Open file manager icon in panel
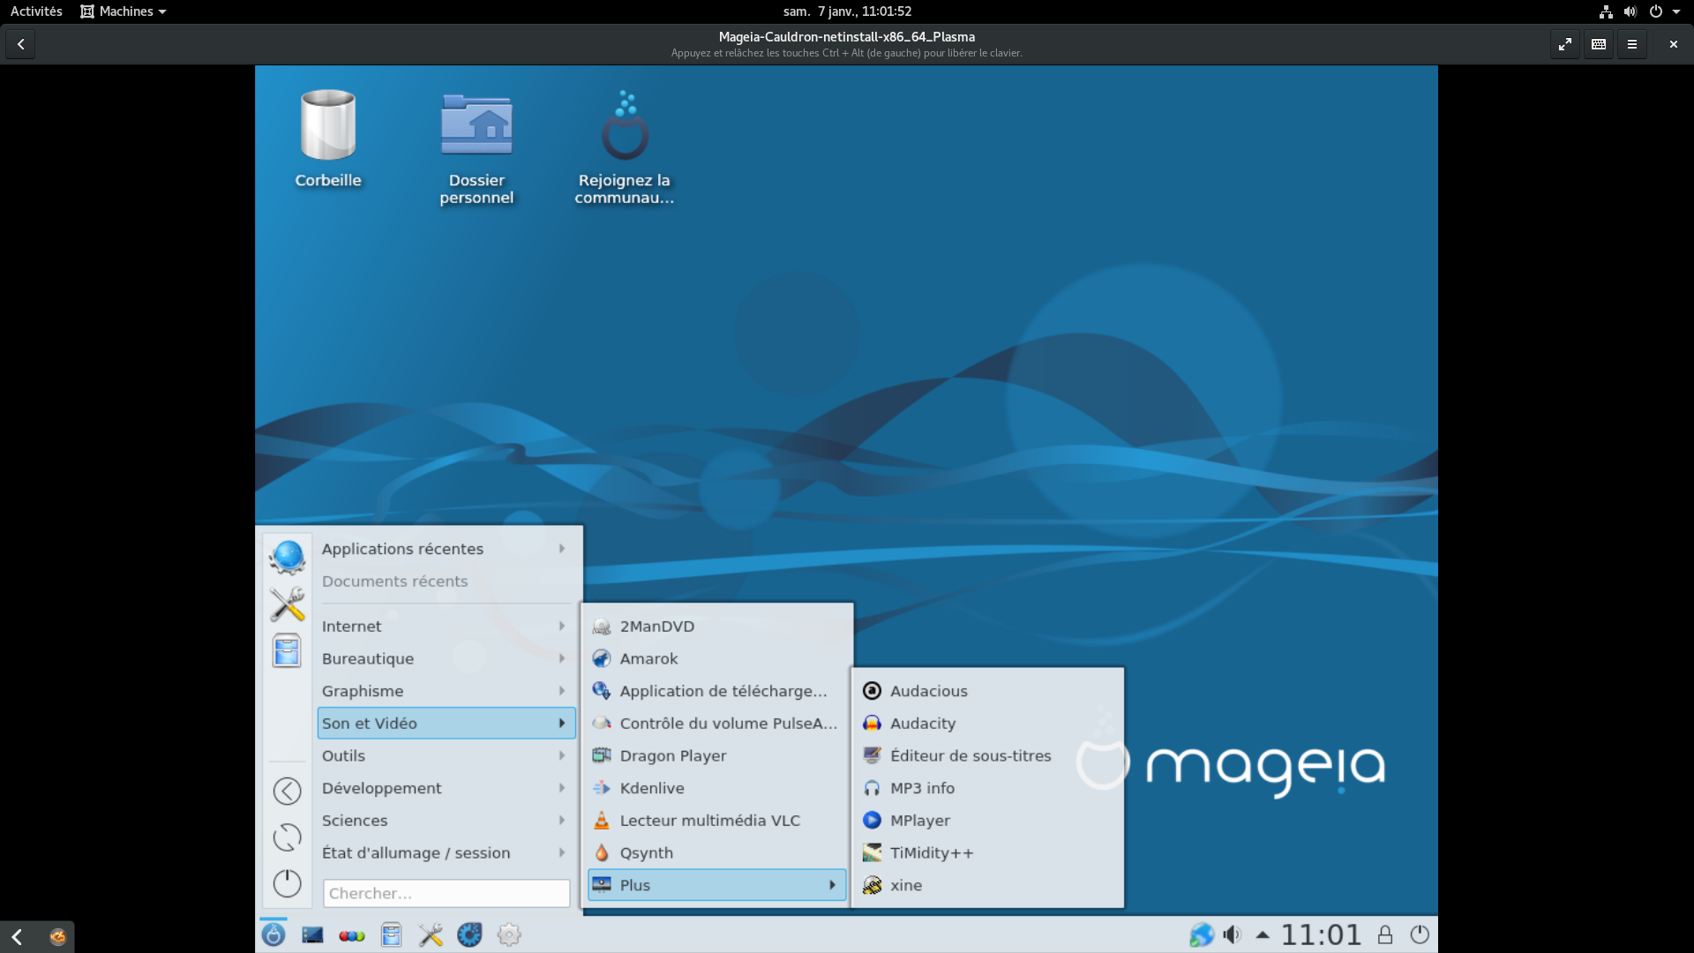This screenshot has height=953, width=1694. pyautogui.click(x=391, y=934)
